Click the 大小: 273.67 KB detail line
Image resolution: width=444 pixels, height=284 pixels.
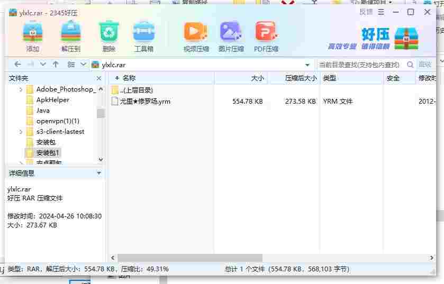click(32, 225)
